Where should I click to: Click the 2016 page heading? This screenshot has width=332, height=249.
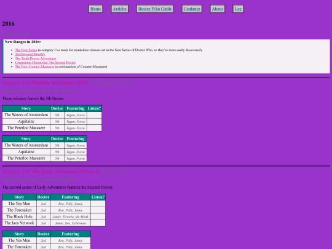[x=8, y=23]
